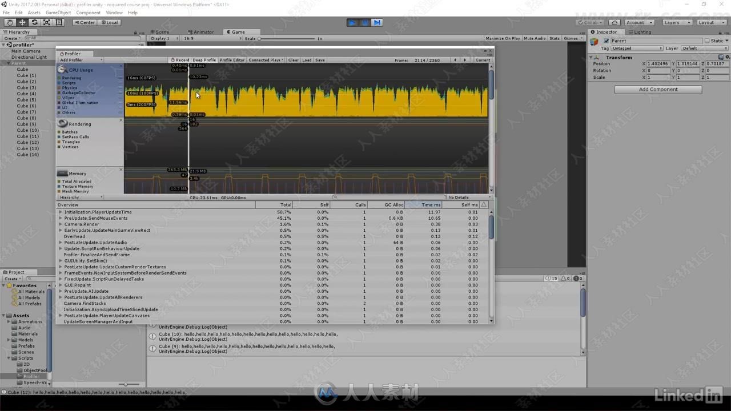Toggle Hierarchy panel lock icon

(x=135, y=33)
